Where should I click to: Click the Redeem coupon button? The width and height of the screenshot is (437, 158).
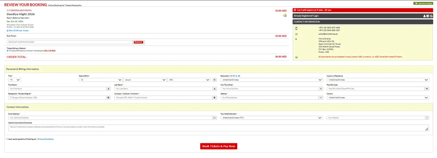pyautogui.click(x=138, y=42)
